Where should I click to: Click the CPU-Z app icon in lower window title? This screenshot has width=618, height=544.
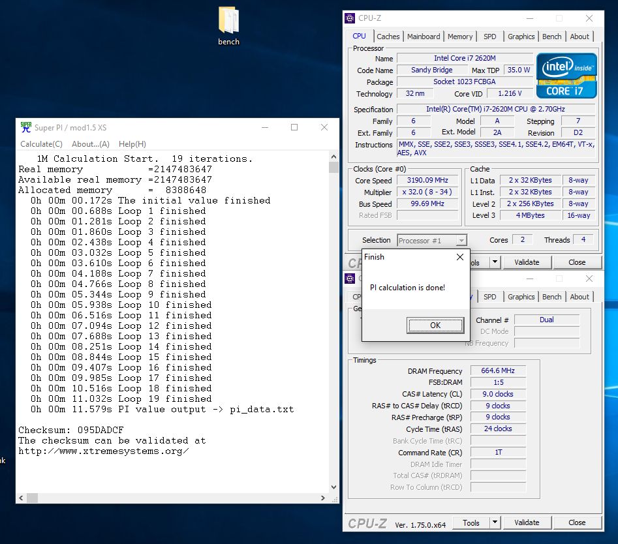pyautogui.click(x=350, y=279)
